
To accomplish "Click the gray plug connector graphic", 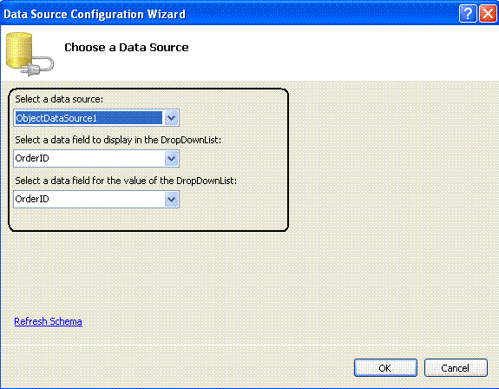I will 37,66.
